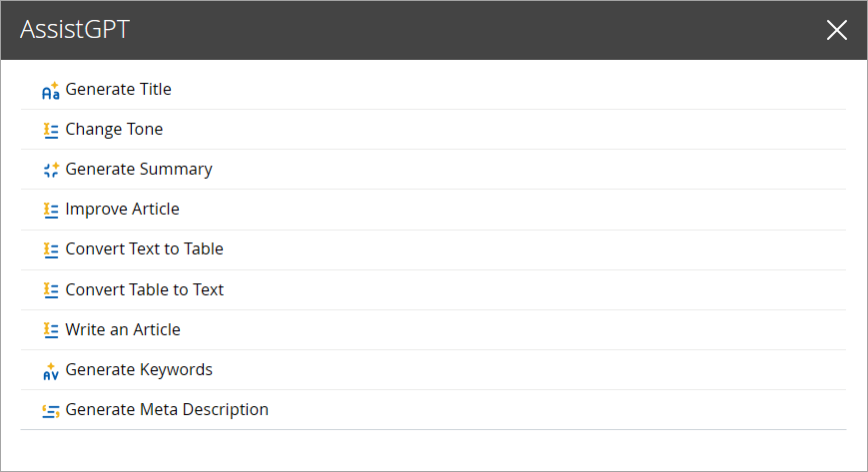Pick the Convert Table to Text option

pos(145,290)
